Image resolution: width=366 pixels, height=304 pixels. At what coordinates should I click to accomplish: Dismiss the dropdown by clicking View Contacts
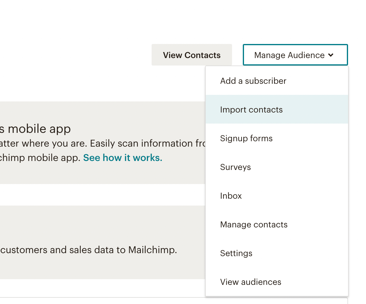click(192, 55)
